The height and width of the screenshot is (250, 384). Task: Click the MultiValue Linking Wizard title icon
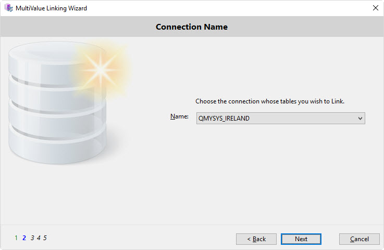click(8, 8)
